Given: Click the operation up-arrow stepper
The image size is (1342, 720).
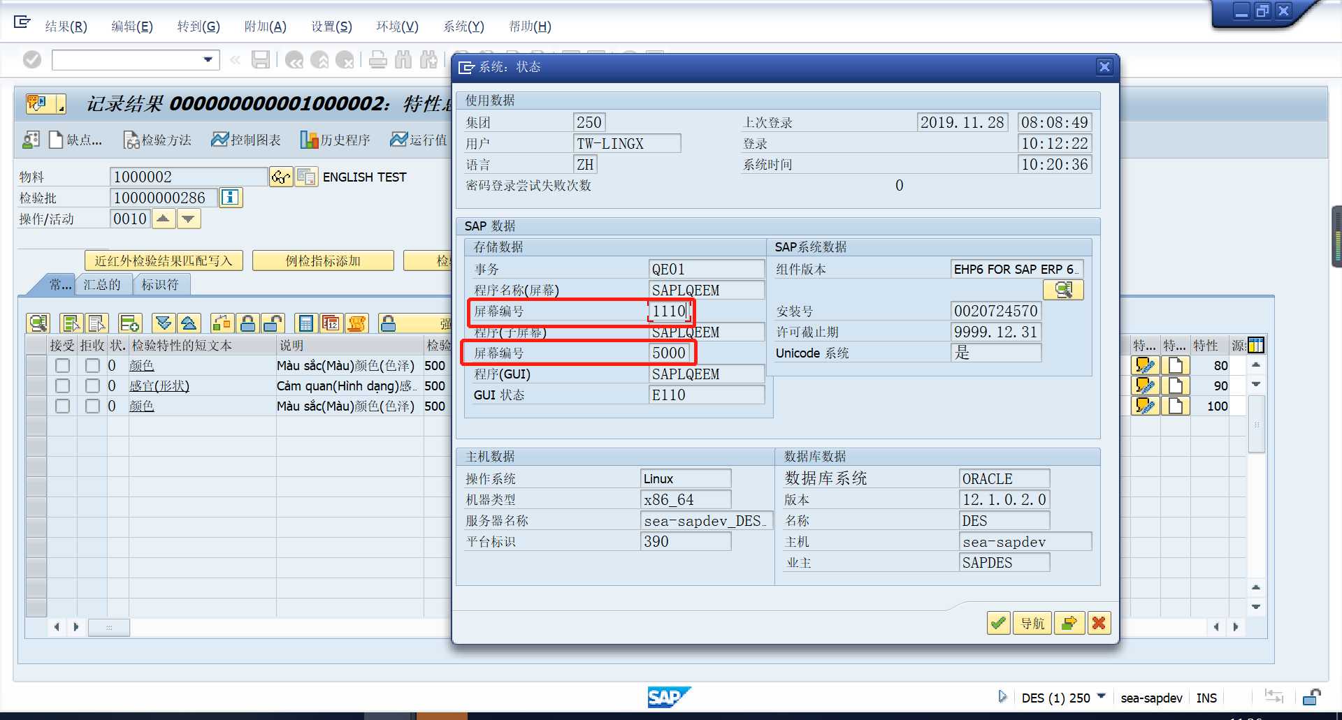Looking at the screenshot, I should click(163, 219).
